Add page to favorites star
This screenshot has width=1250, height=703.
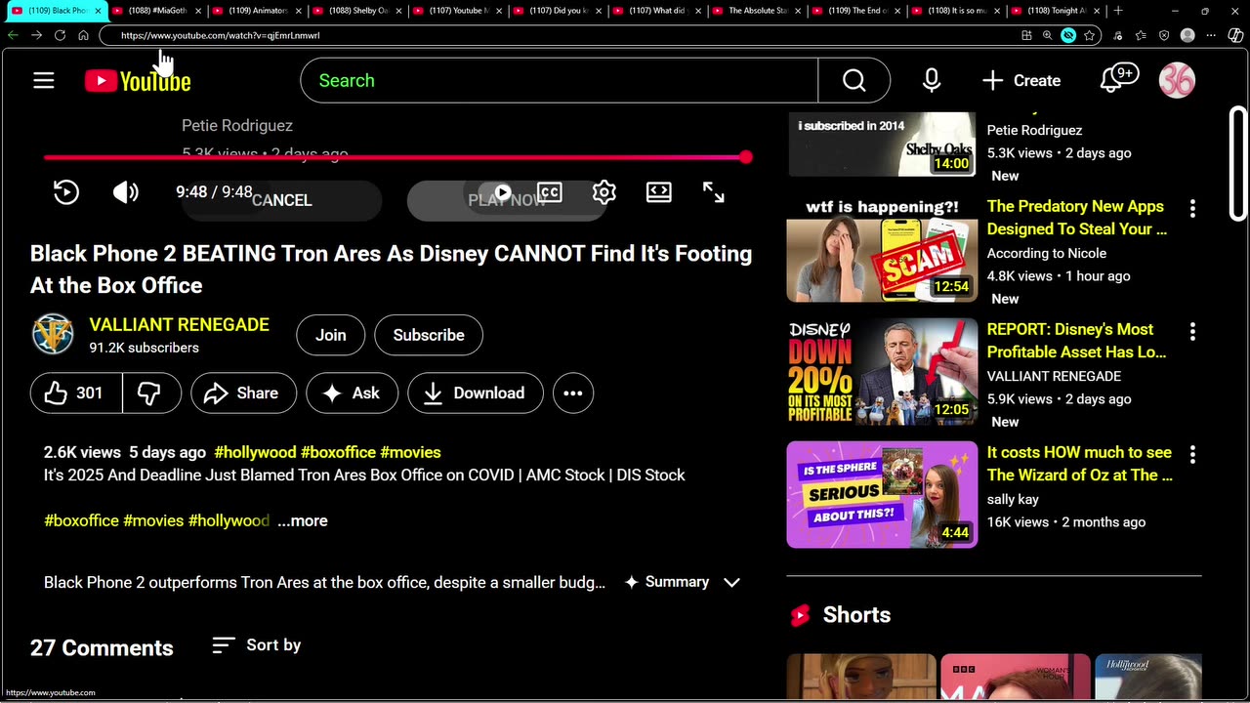[1089, 35]
